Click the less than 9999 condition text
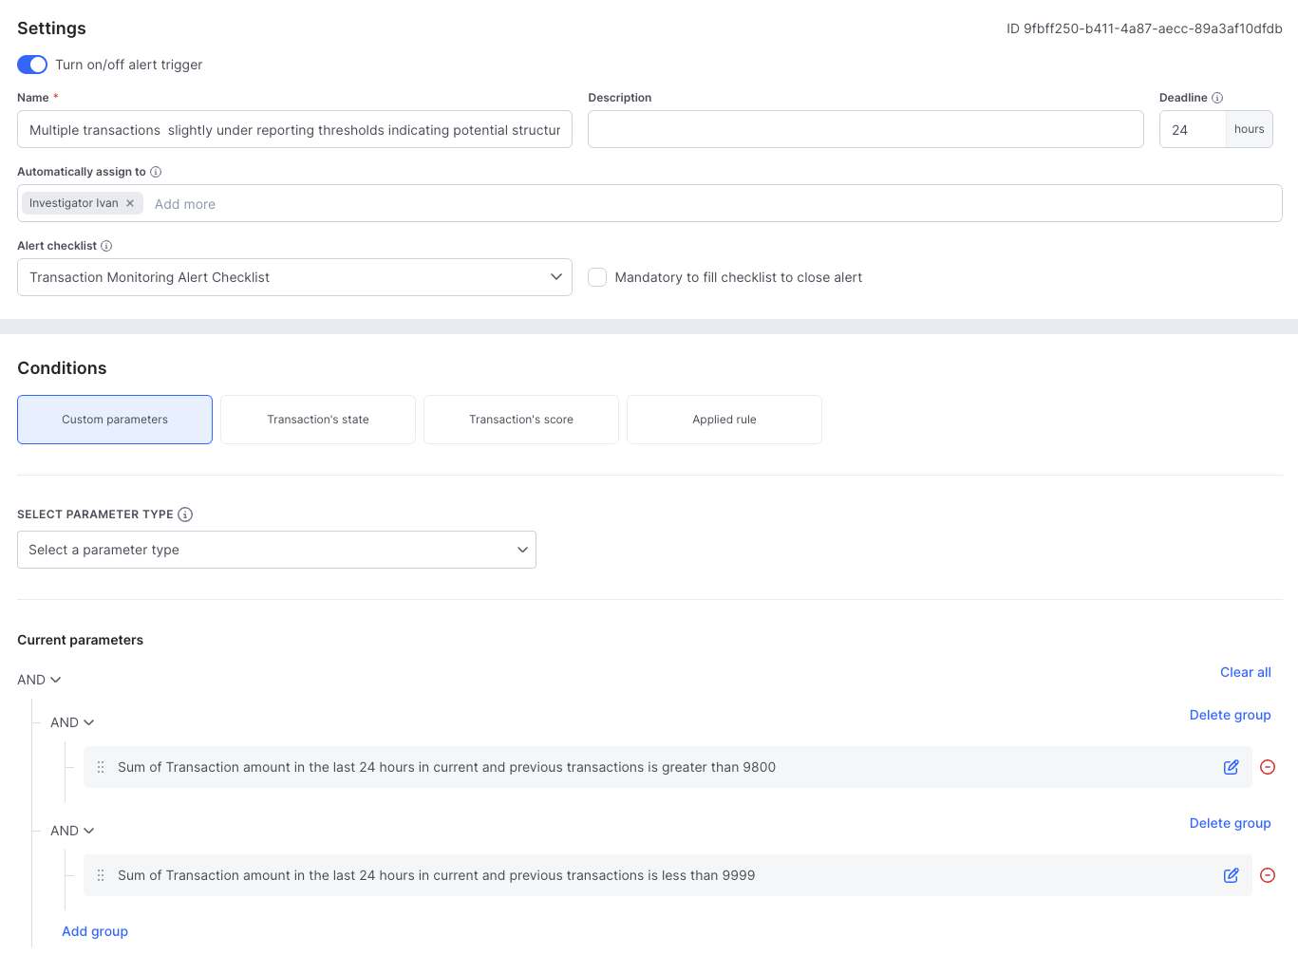 436,875
